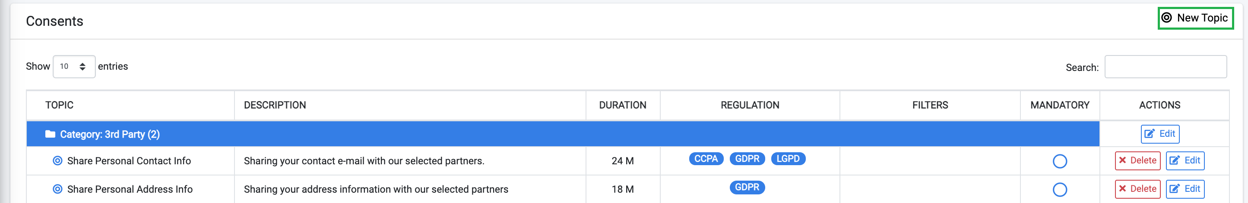Click the edit pencil icon for Address Info
Viewport: 1248px width, 203px height.
point(1174,188)
